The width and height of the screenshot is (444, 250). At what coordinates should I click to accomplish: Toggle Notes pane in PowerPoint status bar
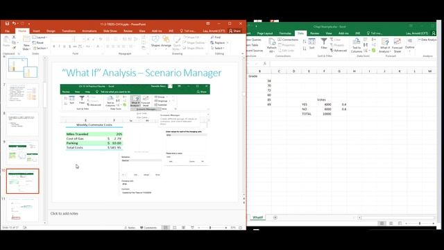click(130, 228)
